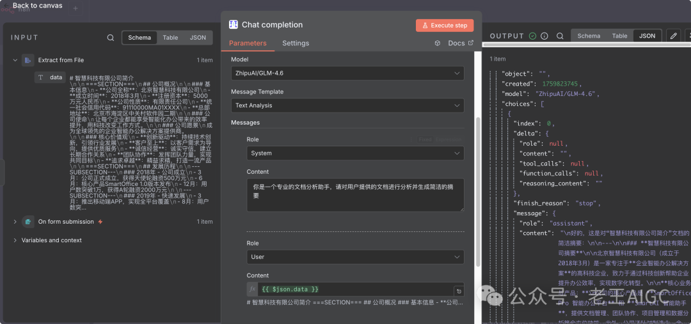Click the On form submission node icon
Image resolution: width=691 pixels, height=324 pixels.
(28, 222)
